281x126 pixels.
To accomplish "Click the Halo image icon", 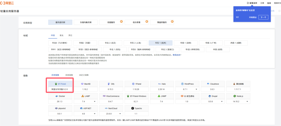I will (x=159, y=84).
